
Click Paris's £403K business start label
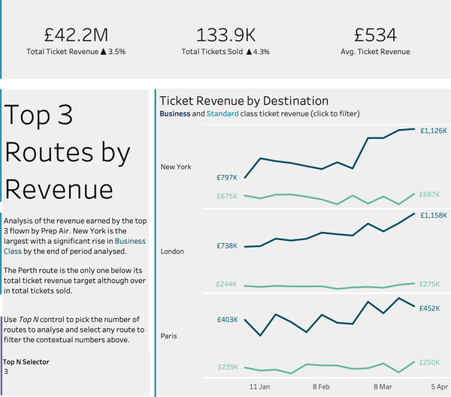(x=227, y=319)
